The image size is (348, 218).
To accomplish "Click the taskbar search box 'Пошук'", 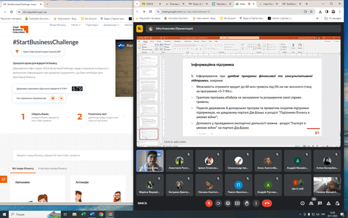I will click(35, 214).
